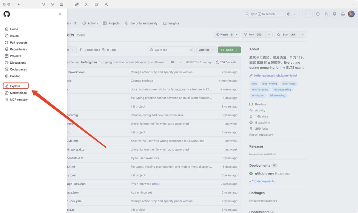The image size is (358, 213).
Task: Click the Go to file search field
Action: [x=171, y=50]
